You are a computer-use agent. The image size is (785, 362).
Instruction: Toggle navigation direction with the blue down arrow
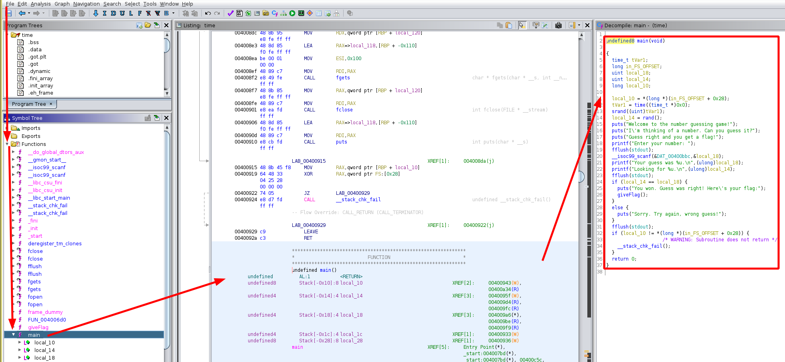(96, 13)
